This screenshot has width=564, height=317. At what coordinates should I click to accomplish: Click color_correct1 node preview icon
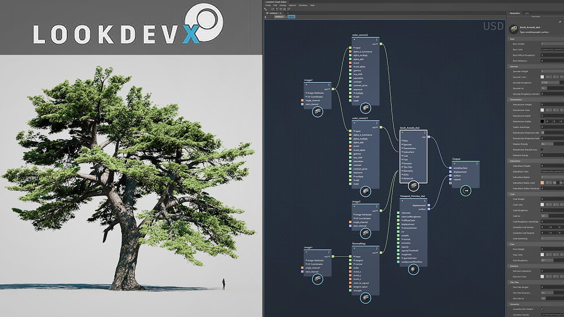365,191
